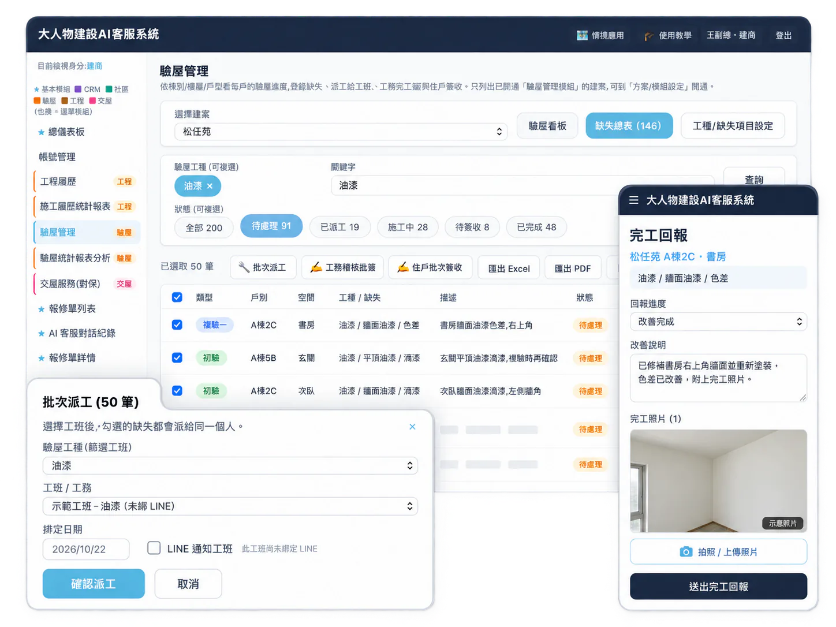Click the pen icon on 住戶批次簽收

(x=402, y=267)
